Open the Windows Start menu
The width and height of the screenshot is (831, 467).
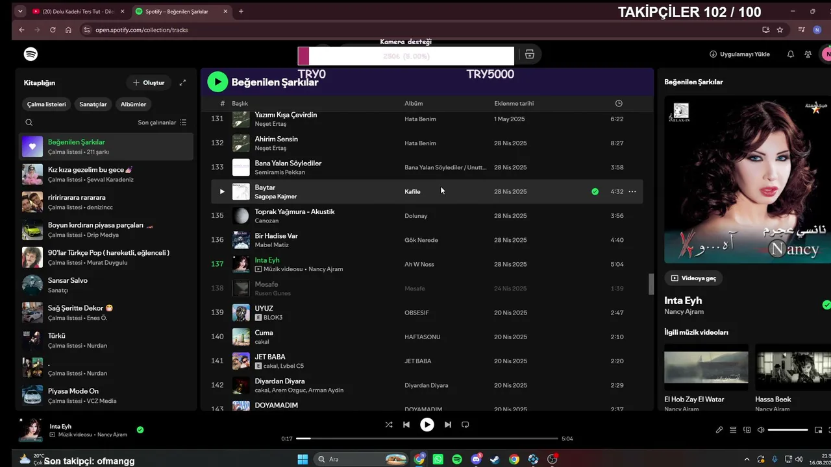click(303, 459)
